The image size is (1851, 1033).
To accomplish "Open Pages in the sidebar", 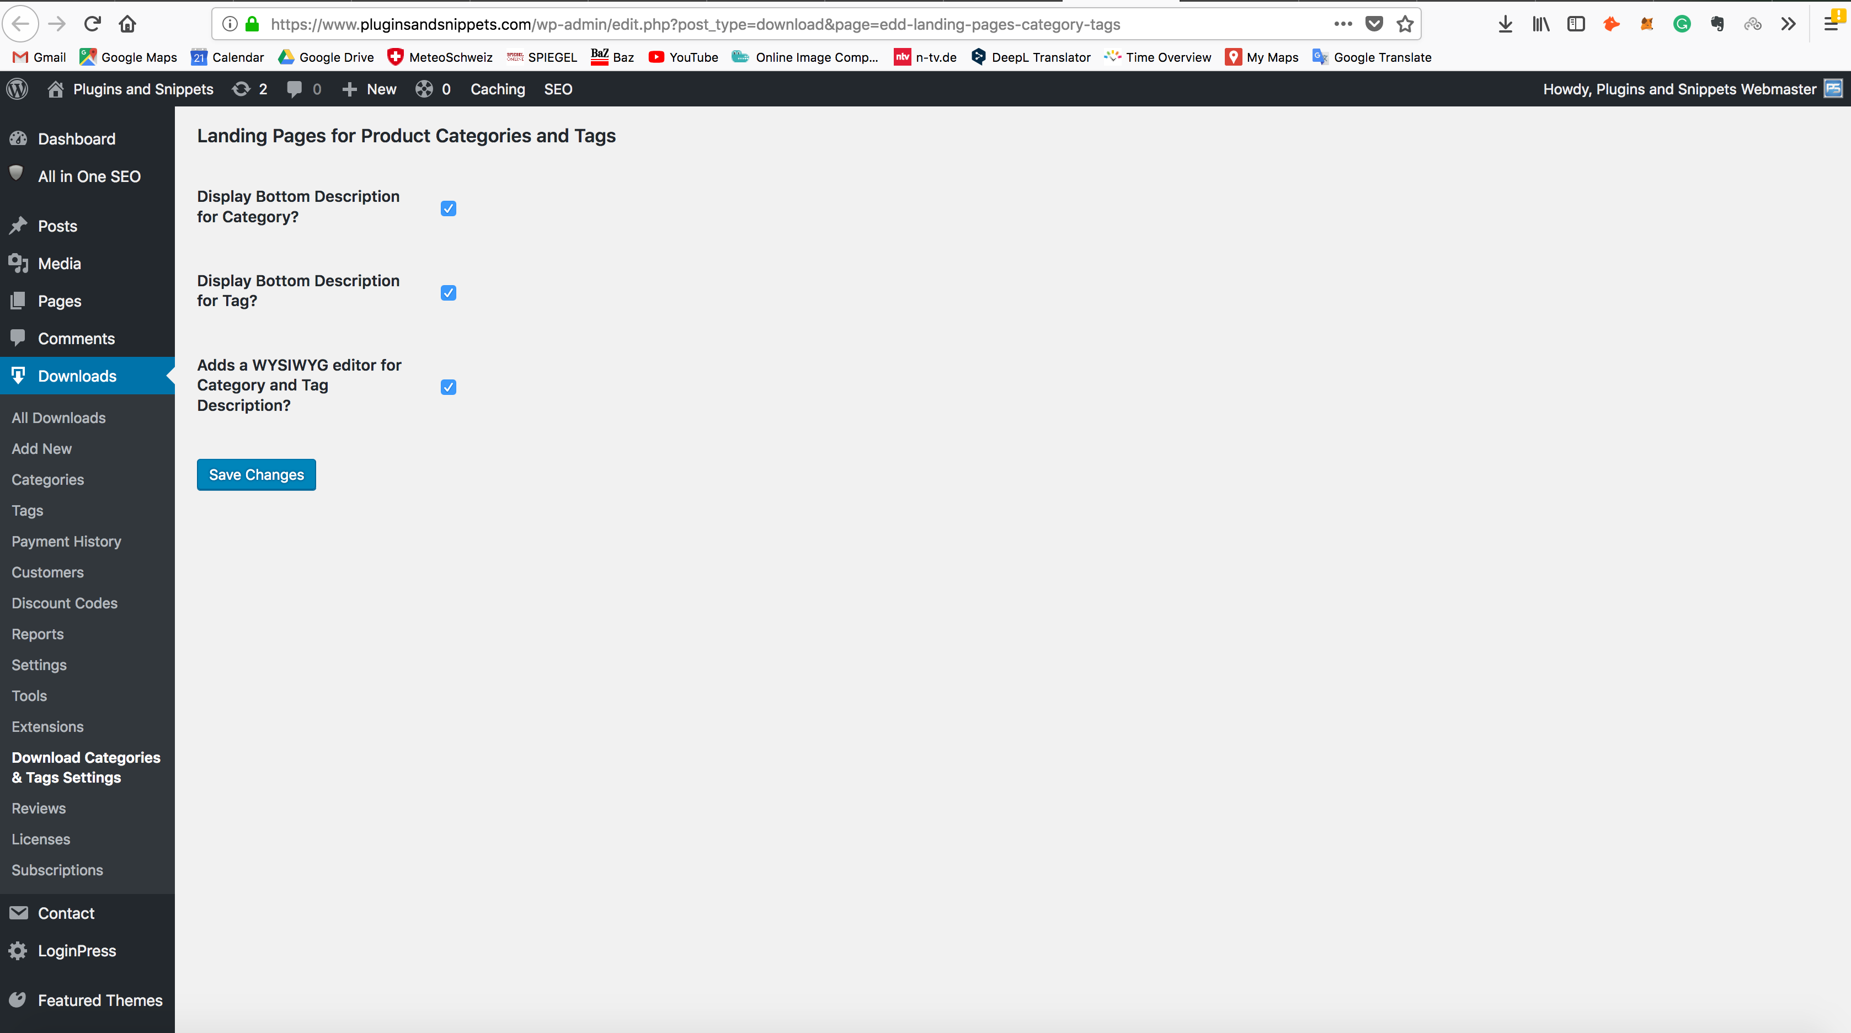I will coord(87,300).
